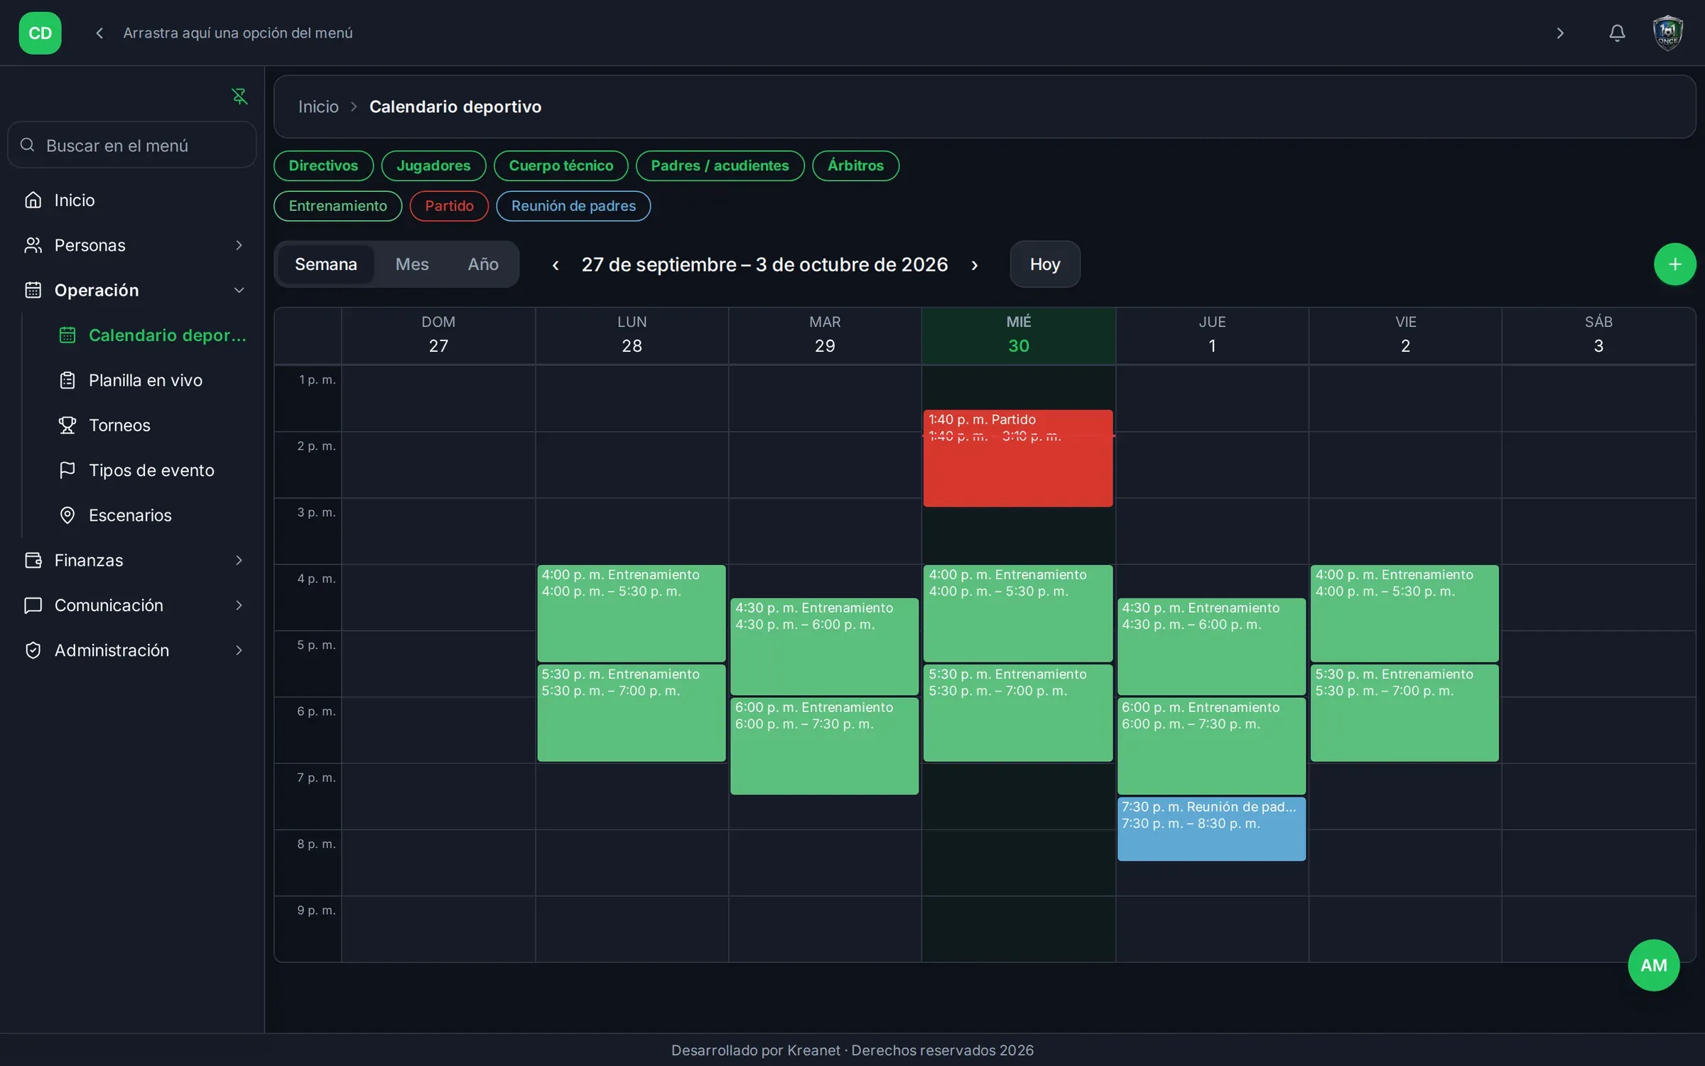
Task: Click the Finanzas wallet icon
Action: pos(33,560)
